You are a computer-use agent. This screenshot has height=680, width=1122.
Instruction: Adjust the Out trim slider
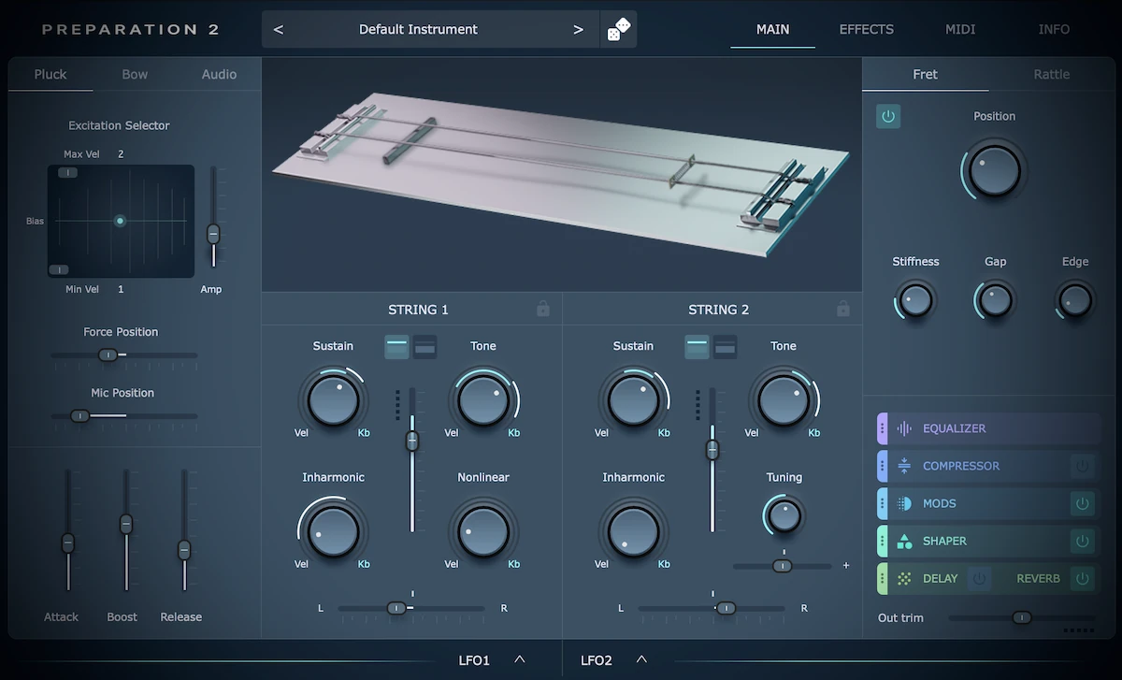[x=1021, y=617]
